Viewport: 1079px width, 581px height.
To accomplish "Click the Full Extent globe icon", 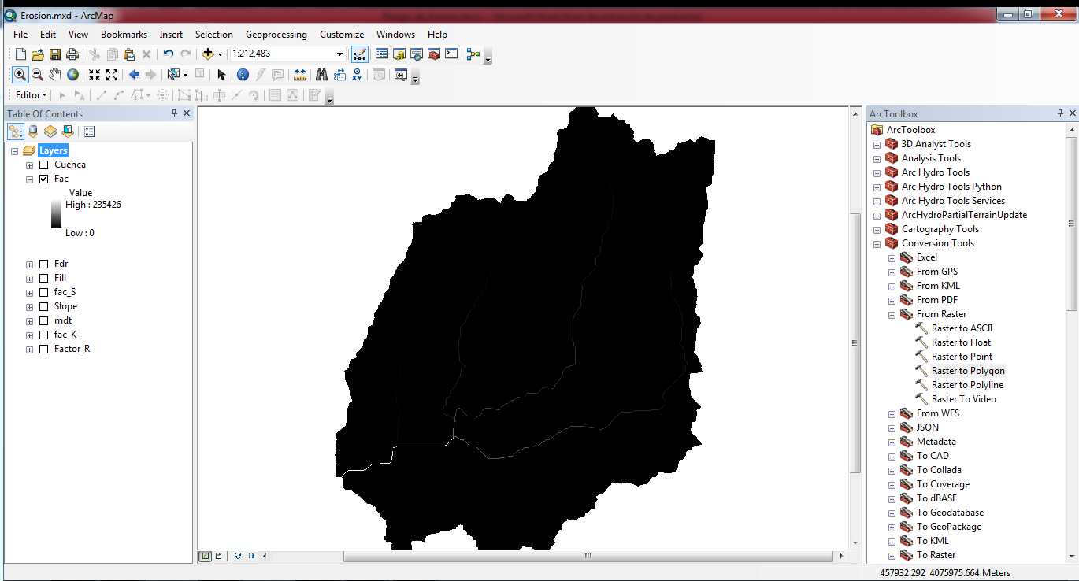I will click(72, 75).
